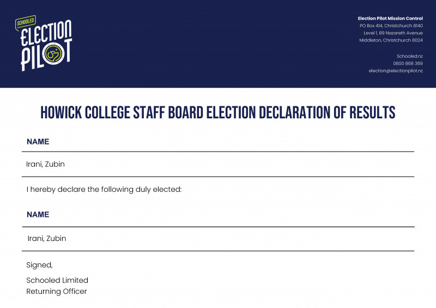Select Irani, Zubin in the candidates table

45,164
